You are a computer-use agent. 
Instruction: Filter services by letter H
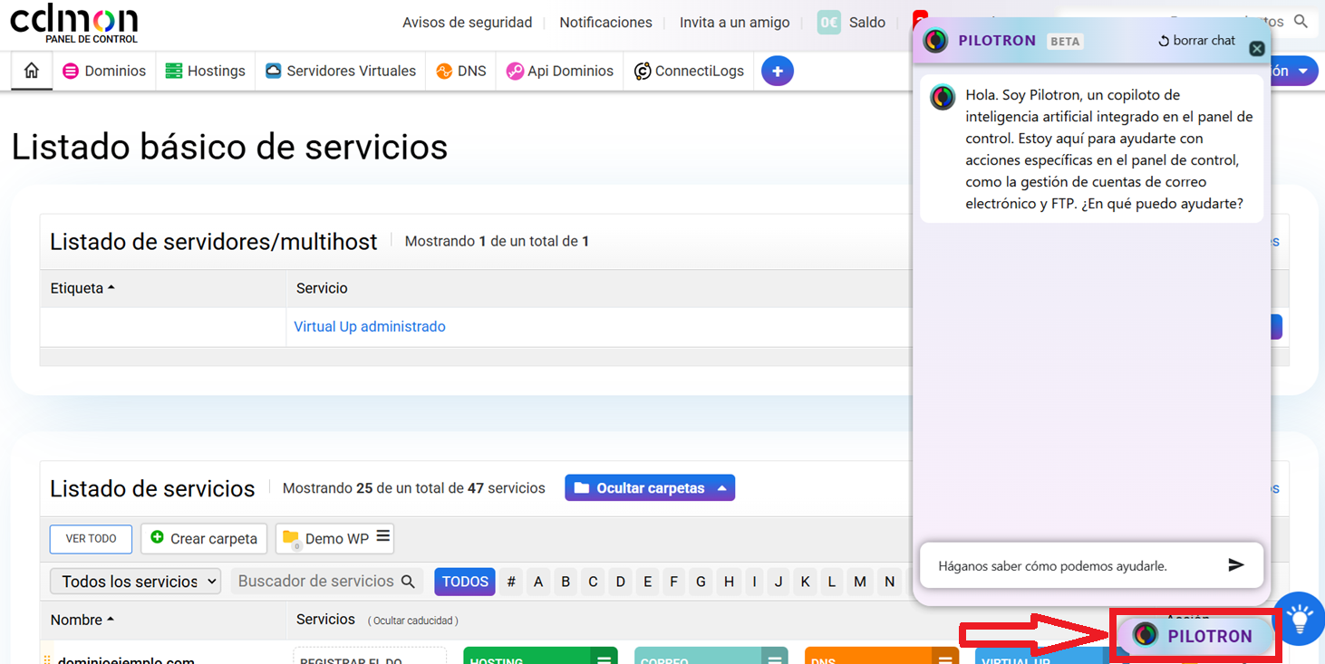pyautogui.click(x=729, y=582)
